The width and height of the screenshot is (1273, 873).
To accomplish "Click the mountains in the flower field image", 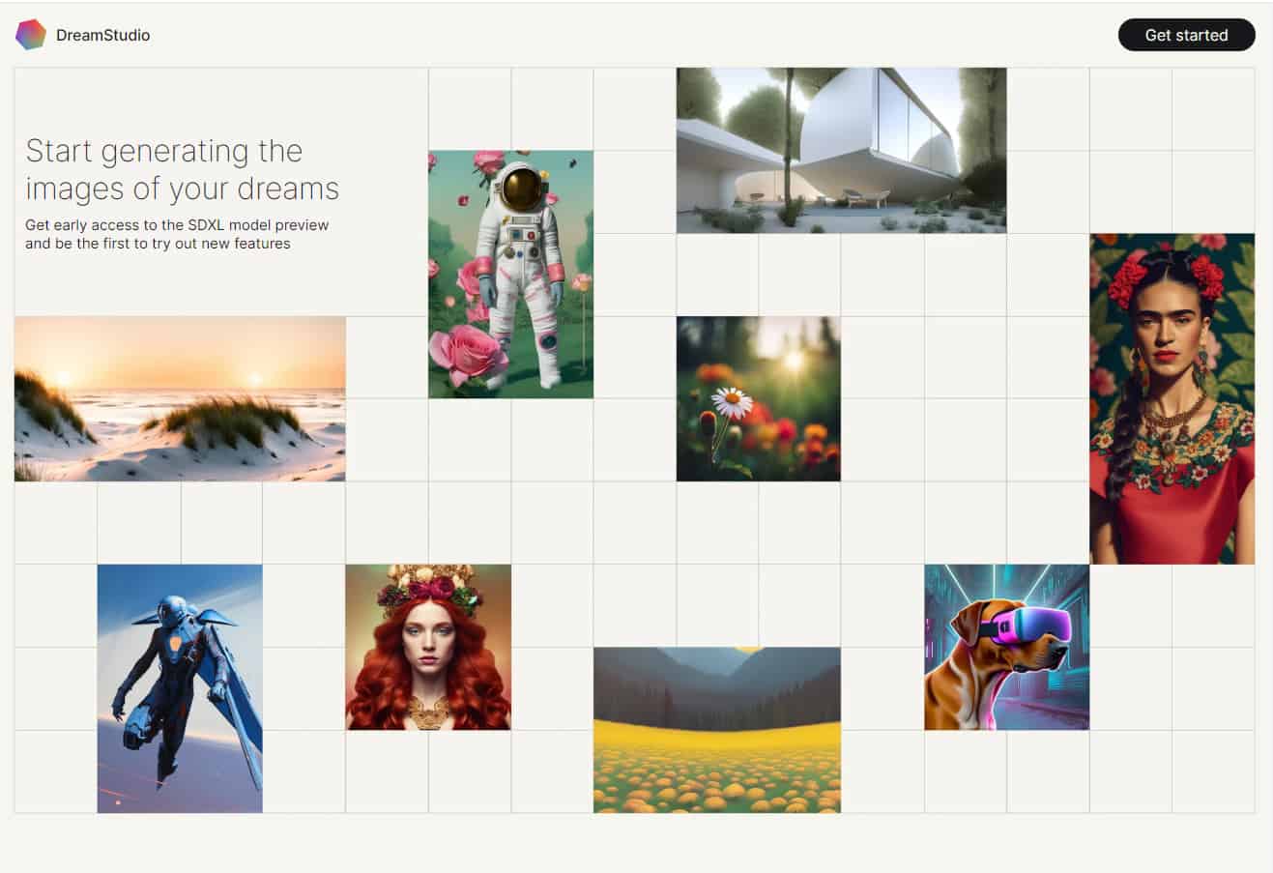I will pos(717,677).
